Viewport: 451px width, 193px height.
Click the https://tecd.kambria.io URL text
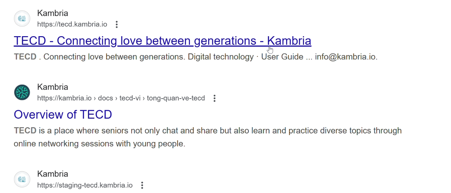pos(72,25)
